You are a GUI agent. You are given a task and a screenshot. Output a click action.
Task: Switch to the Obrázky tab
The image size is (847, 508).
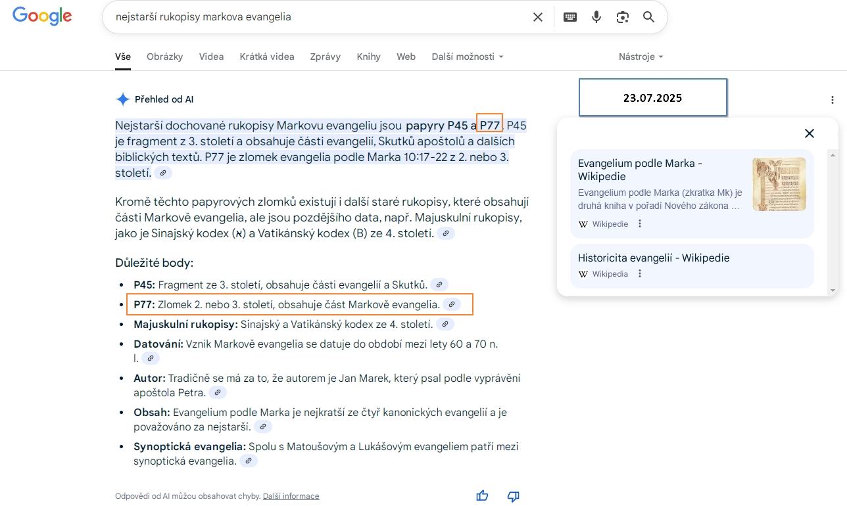click(164, 57)
